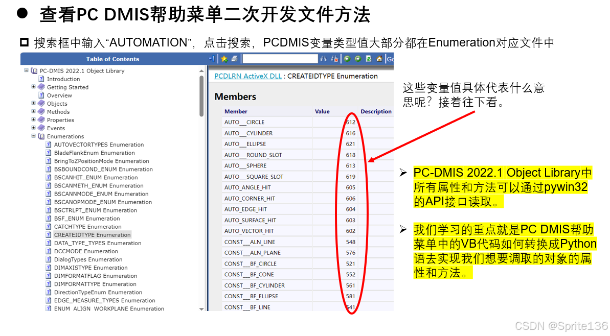Select the CREATEIDTYPE Enumeration entry
The height and width of the screenshot is (336, 610).
click(x=92, y=234)
